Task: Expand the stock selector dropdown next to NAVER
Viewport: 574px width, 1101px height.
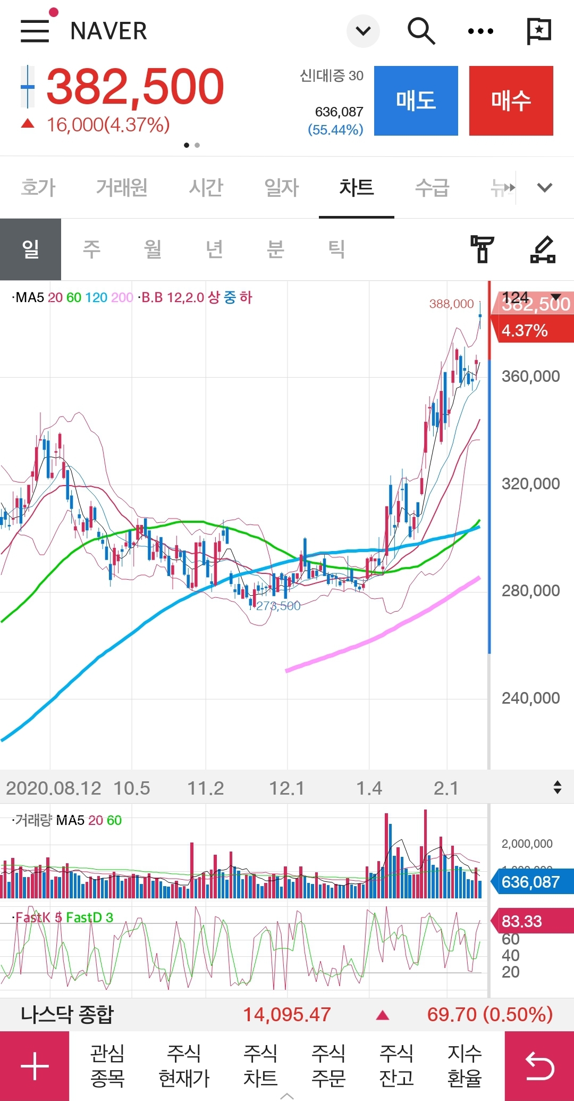Action: (x=363, y=31)
